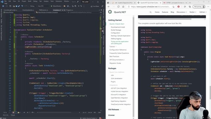Click Add to Source Control
211x119 pixels.
pos(89,118)
